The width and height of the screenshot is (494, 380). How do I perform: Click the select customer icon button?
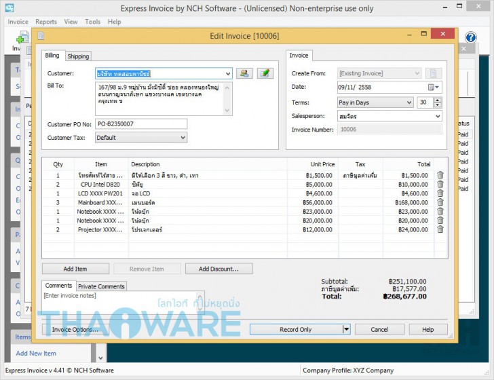coord(244,73)
